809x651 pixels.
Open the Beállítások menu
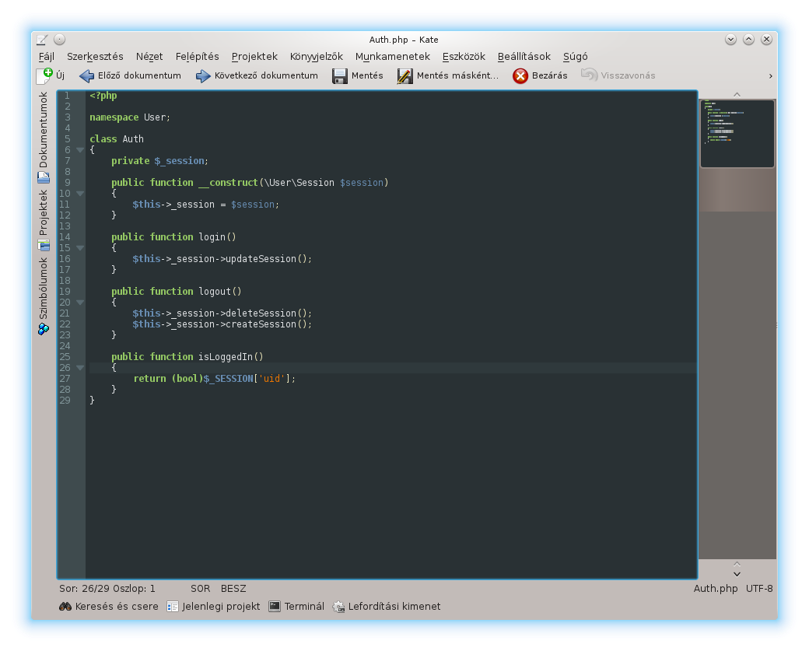(x=524, y=56)
